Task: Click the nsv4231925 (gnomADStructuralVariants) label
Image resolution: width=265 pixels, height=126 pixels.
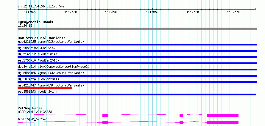Action: click(x=51, y=42)
